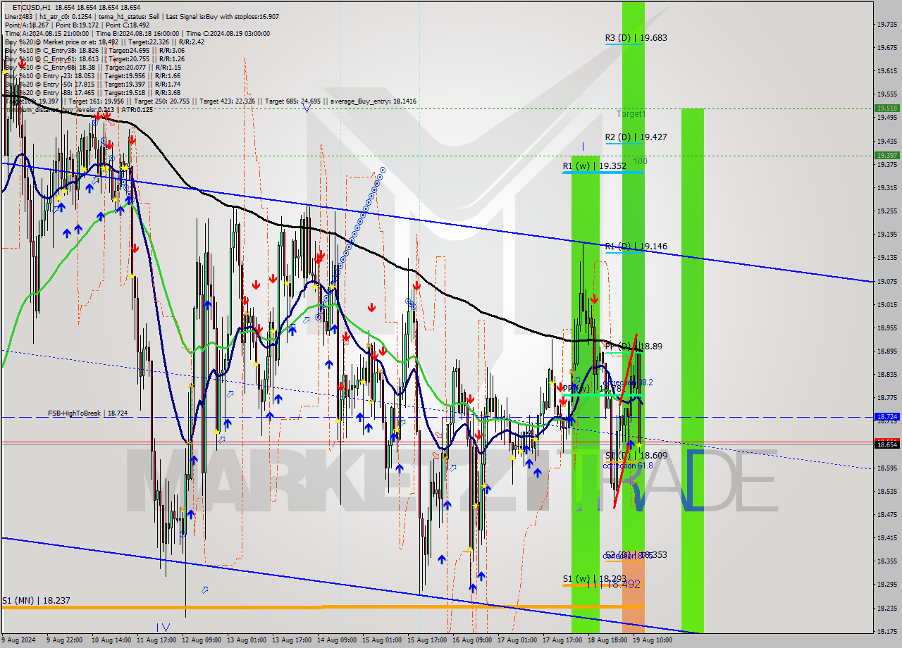Screen dimensions: 902x648
Task: Click the R1 (w) | 19.352 weekly resistance label
Action: 594,166
